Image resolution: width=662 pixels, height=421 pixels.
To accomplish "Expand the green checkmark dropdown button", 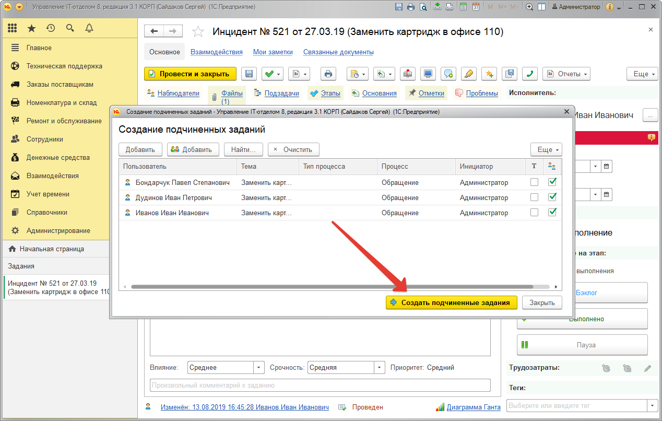I will pyautogui.click(x=273, y=74).
